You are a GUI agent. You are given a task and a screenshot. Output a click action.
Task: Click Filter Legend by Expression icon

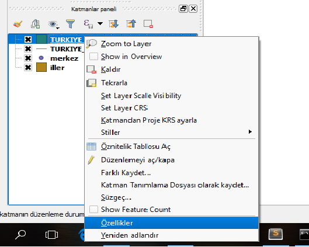[88, 24]
